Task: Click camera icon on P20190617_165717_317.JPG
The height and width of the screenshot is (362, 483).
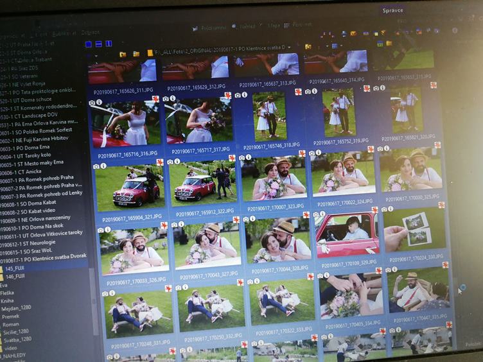Action: pos(166,99)
